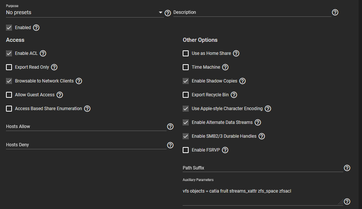
Task: Disable Enable Shadow Copies checkbox
Action: pos(186,81)
